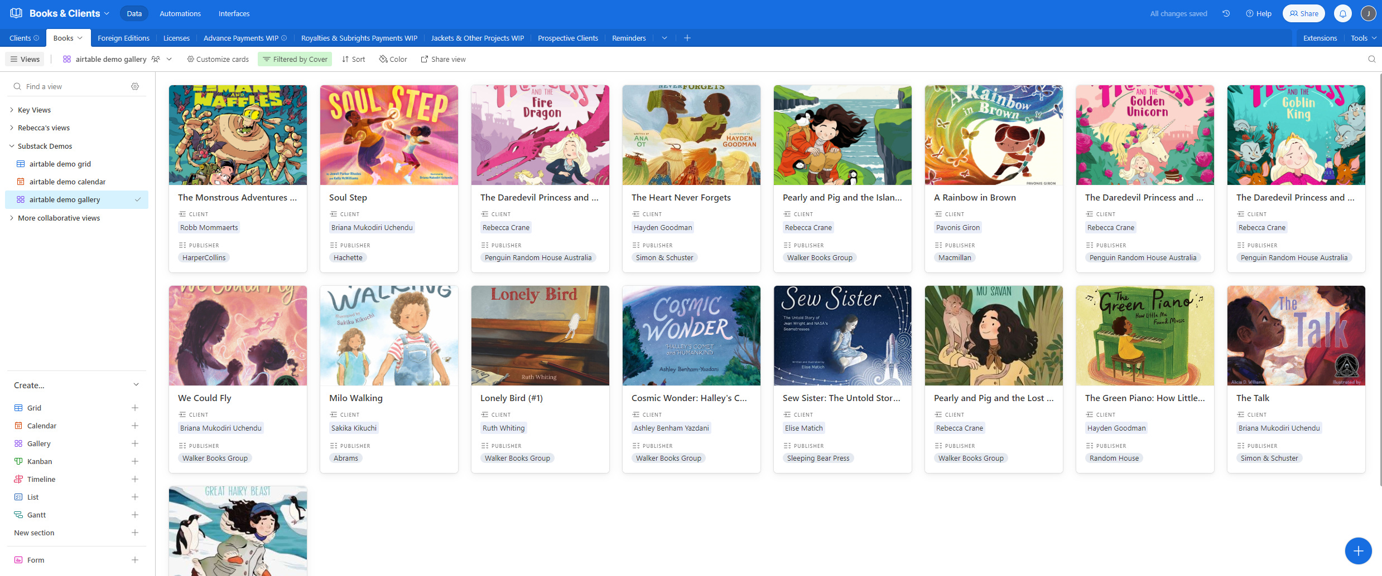Open the Filtered by Cover filter

click(x=295, y=59)
